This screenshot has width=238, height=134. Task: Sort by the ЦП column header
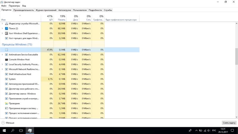(x=47, y=18)
